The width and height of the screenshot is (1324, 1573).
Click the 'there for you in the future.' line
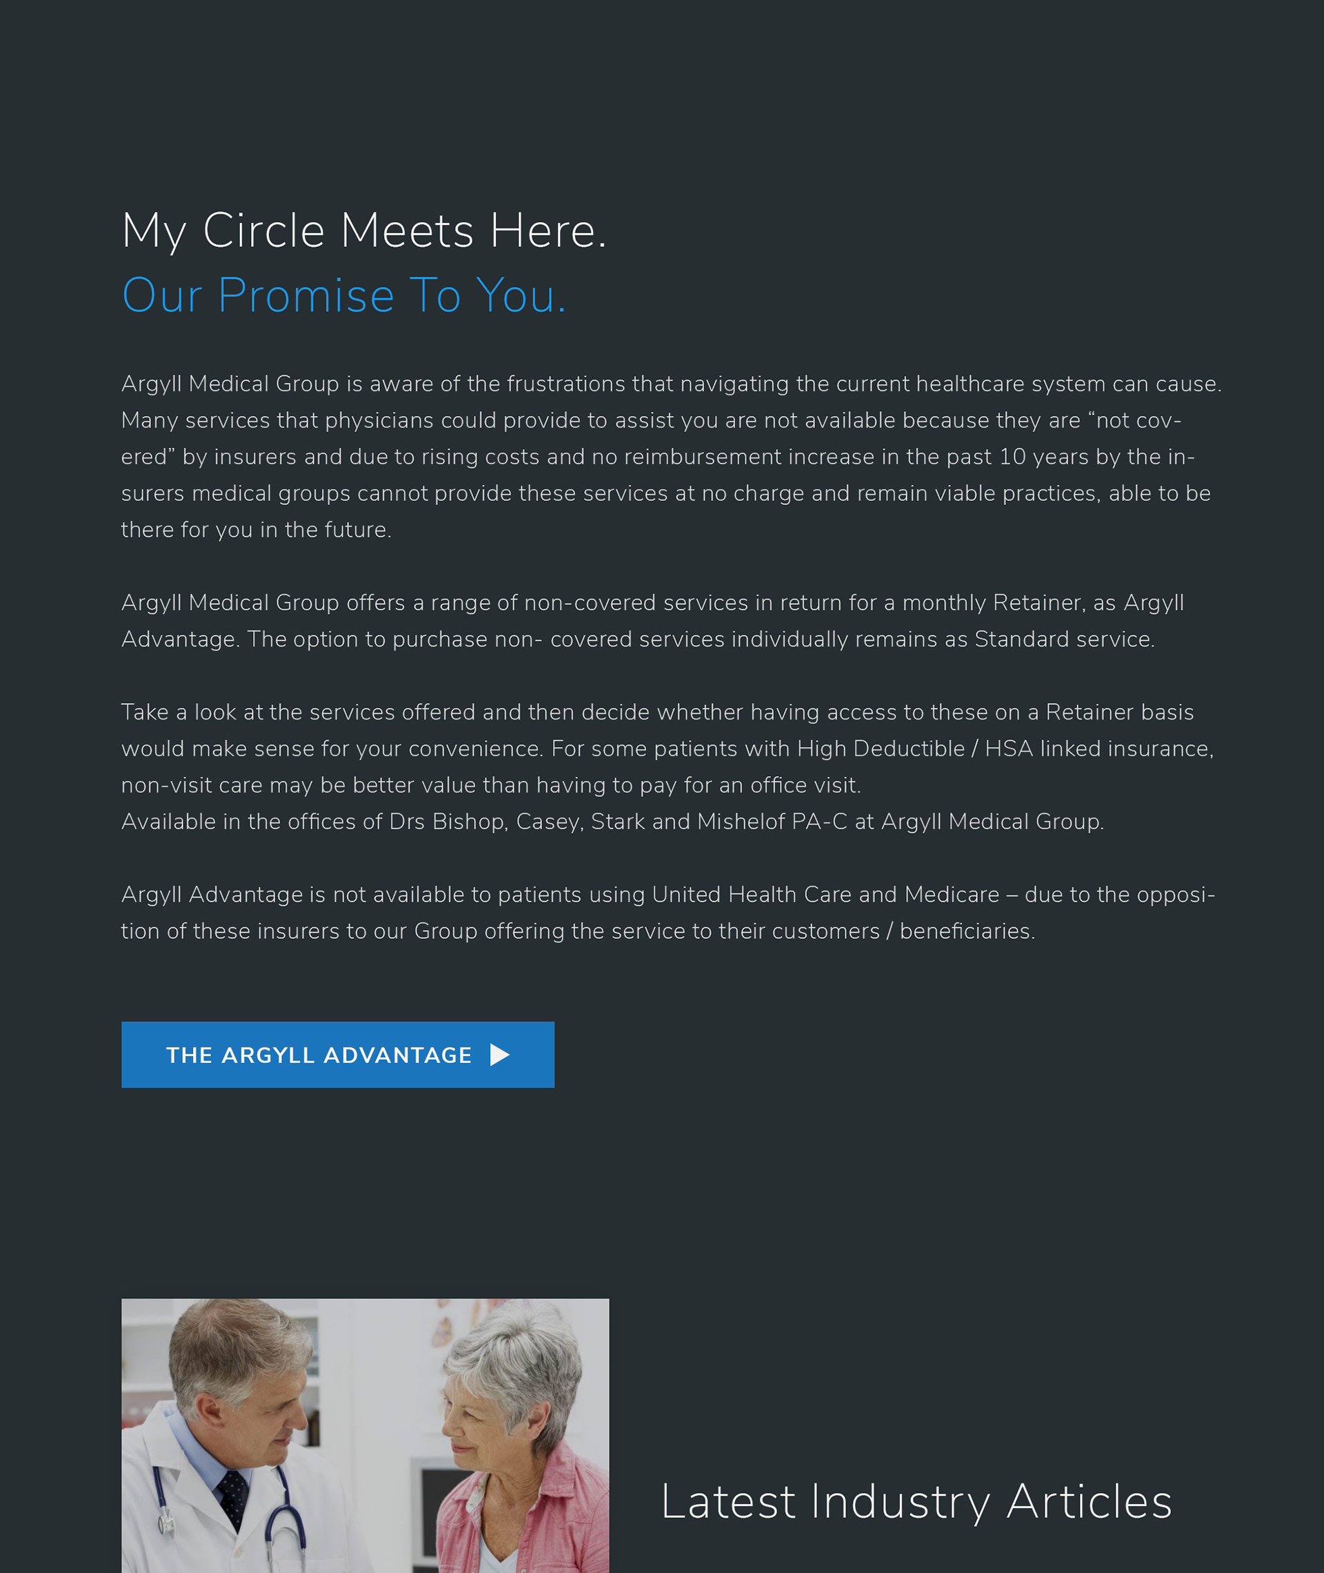pos(257,530)
